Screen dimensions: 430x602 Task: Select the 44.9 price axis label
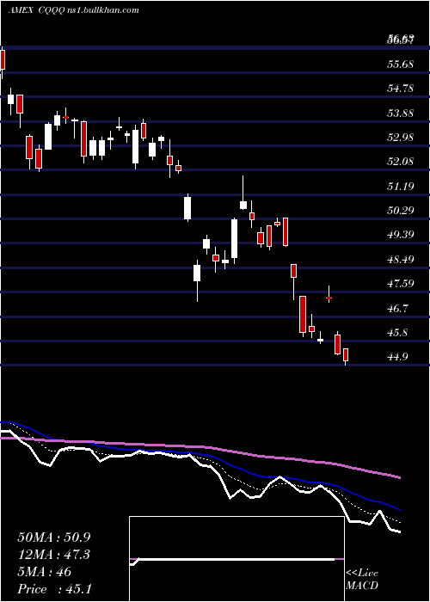tap(397, 357)
